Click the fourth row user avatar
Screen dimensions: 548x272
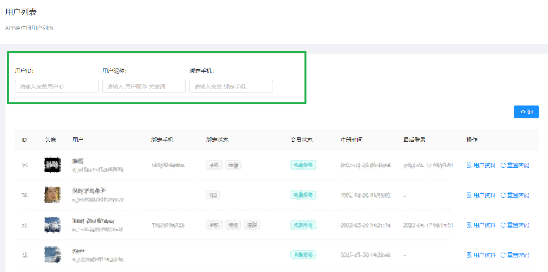coord(52,255)
